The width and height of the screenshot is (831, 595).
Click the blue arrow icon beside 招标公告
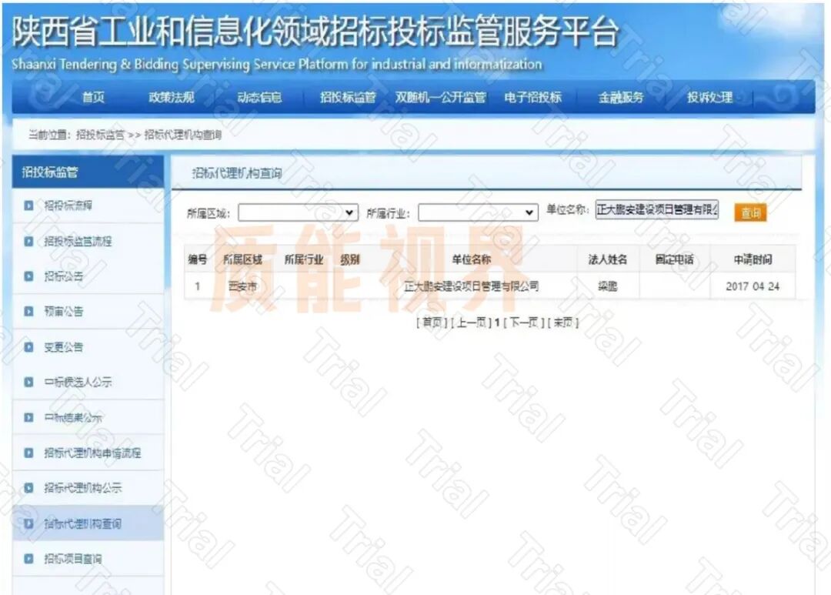tap(29, 277)
